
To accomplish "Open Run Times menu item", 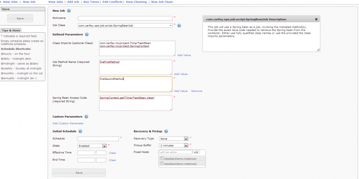I will pyautogui.click(x=91, y=2).
